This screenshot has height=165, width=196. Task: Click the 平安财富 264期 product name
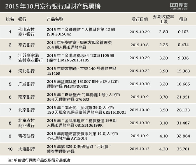(79, 45)
